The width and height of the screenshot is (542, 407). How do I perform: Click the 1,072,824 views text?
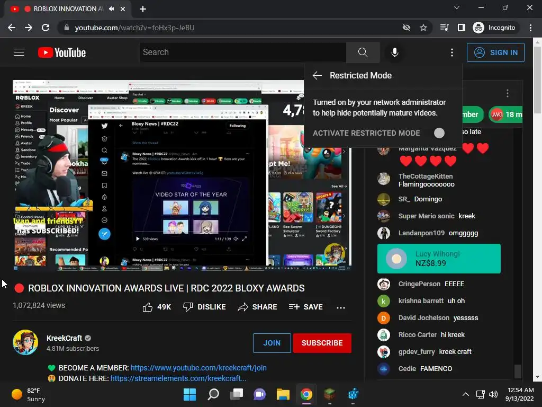click(39, 305)
